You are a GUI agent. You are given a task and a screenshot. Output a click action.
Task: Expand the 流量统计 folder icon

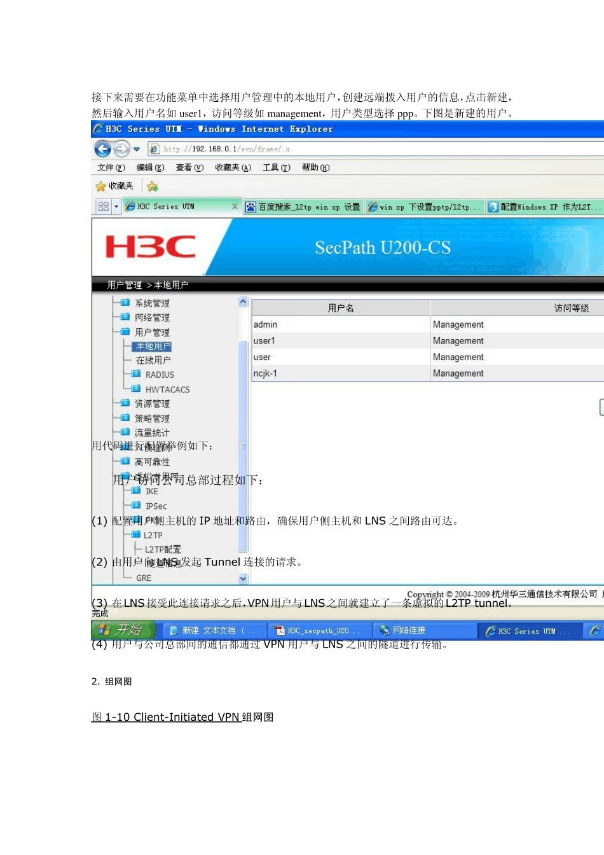click(125, 432)
